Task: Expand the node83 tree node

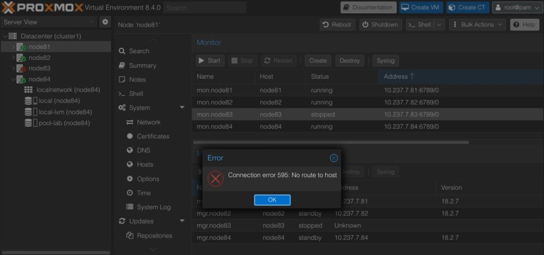Action: [x=13, y=68]
